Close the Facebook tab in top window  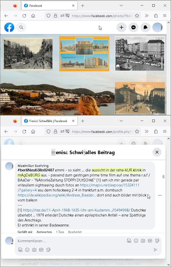coord(73,6)
